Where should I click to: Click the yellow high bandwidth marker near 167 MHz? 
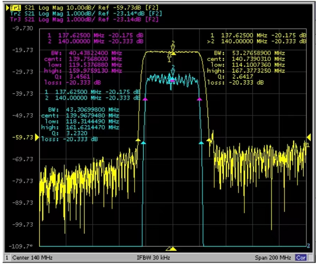209,140
